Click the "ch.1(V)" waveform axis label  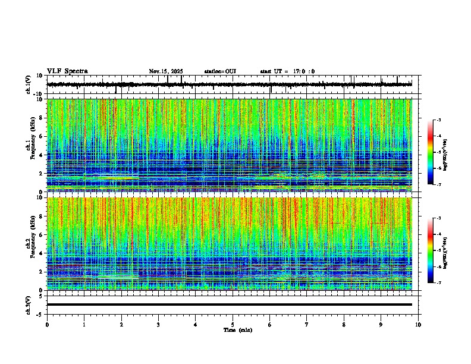tap(29, 84)
